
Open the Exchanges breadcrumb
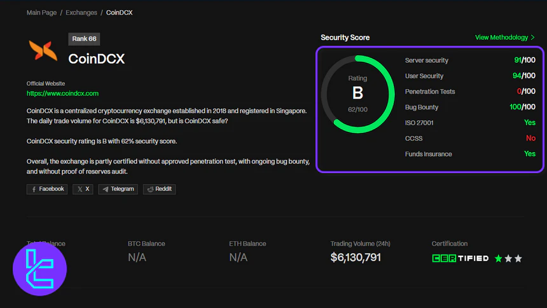81,13
